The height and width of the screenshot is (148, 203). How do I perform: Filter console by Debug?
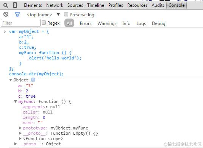click(159, 23)
